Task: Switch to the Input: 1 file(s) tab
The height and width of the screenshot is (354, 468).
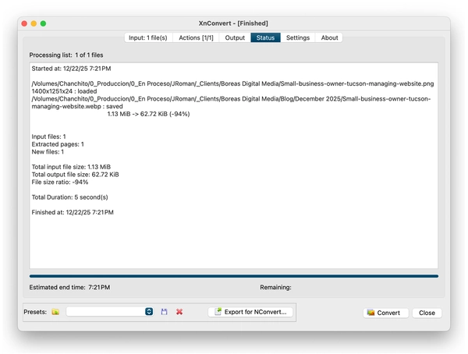Action: 147,37
